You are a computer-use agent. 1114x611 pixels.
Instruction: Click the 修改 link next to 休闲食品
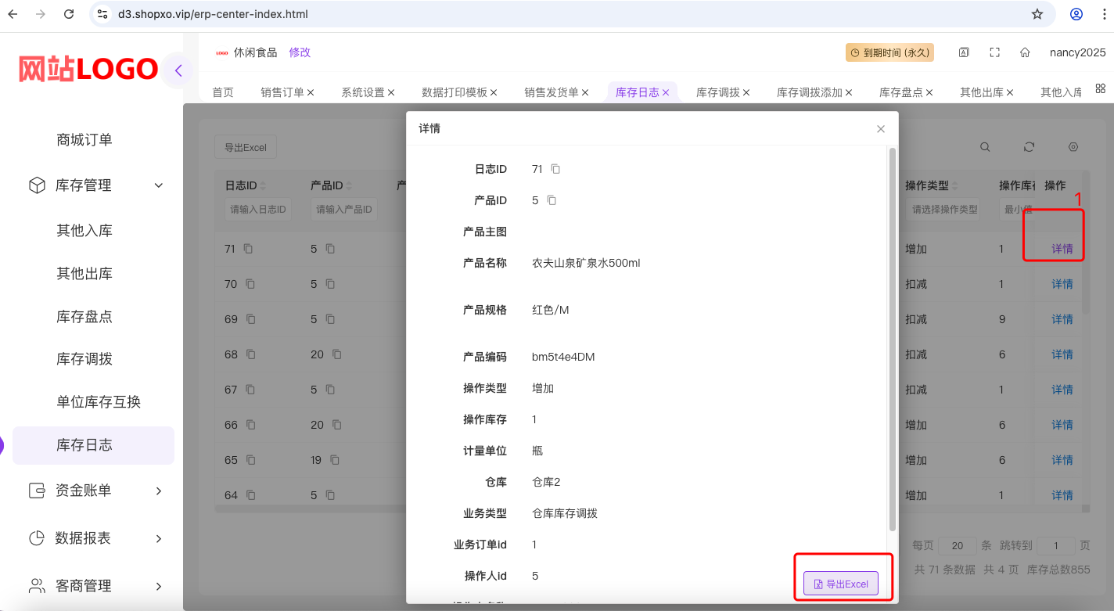(300, 52)
